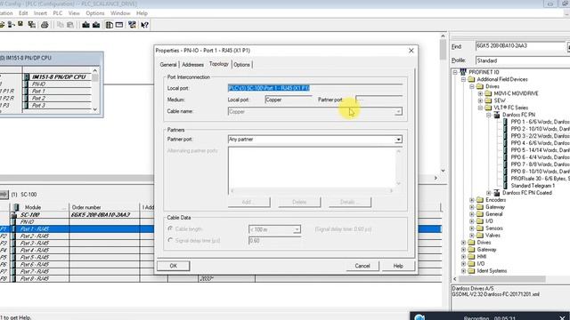Click the Download to Module toolbar icon
The width and height of the screenshot is (570, 320).
pyautogui.click(x=85, y=25)
